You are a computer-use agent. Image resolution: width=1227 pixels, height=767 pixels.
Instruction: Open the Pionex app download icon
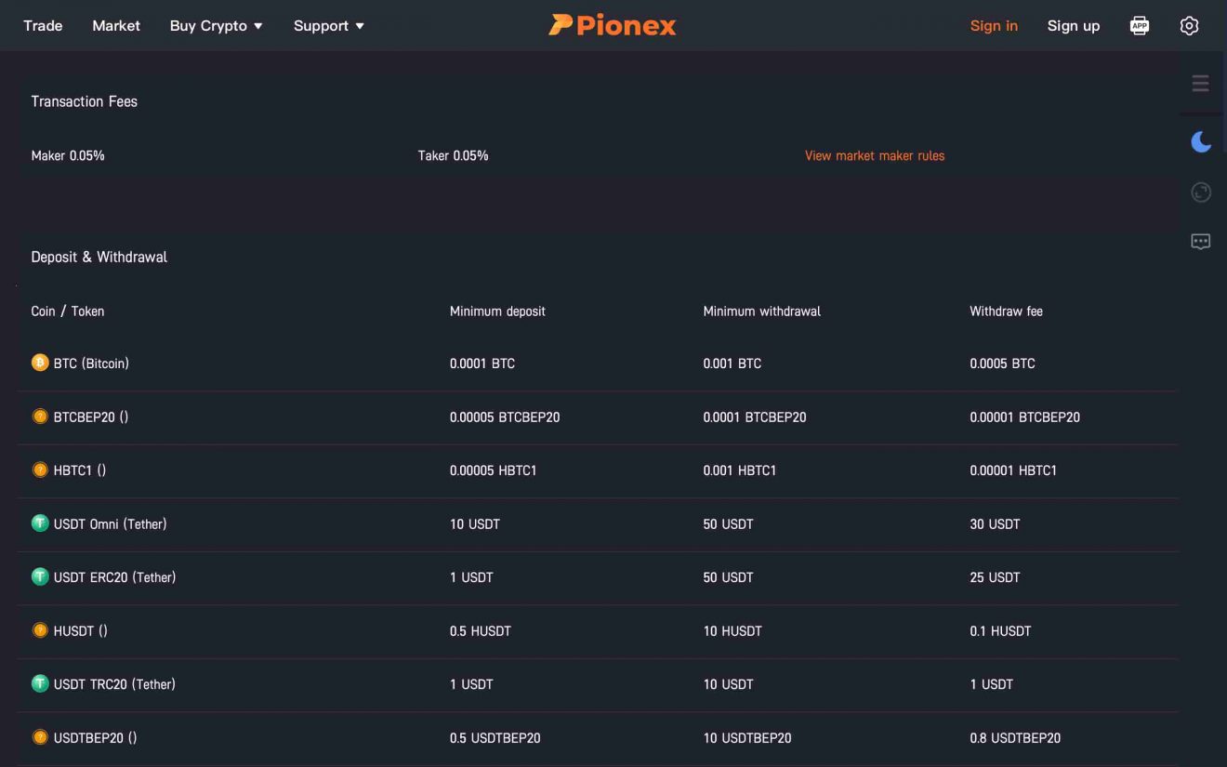(x=1139, y=25)
